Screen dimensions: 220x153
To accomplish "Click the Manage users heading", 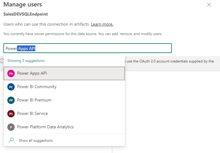I will click(x=23, y=5).
